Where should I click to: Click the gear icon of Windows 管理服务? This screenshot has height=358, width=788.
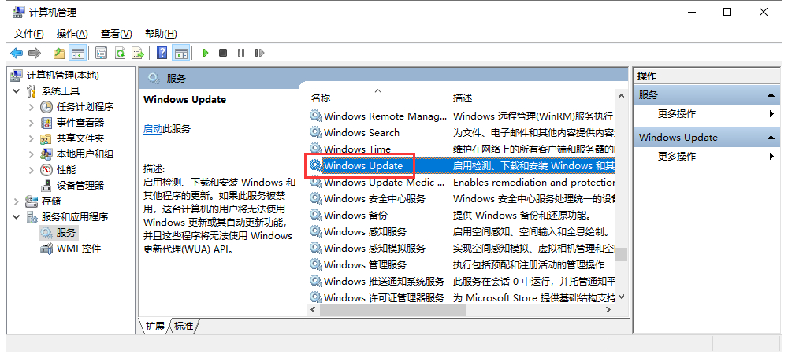(315, 264)
